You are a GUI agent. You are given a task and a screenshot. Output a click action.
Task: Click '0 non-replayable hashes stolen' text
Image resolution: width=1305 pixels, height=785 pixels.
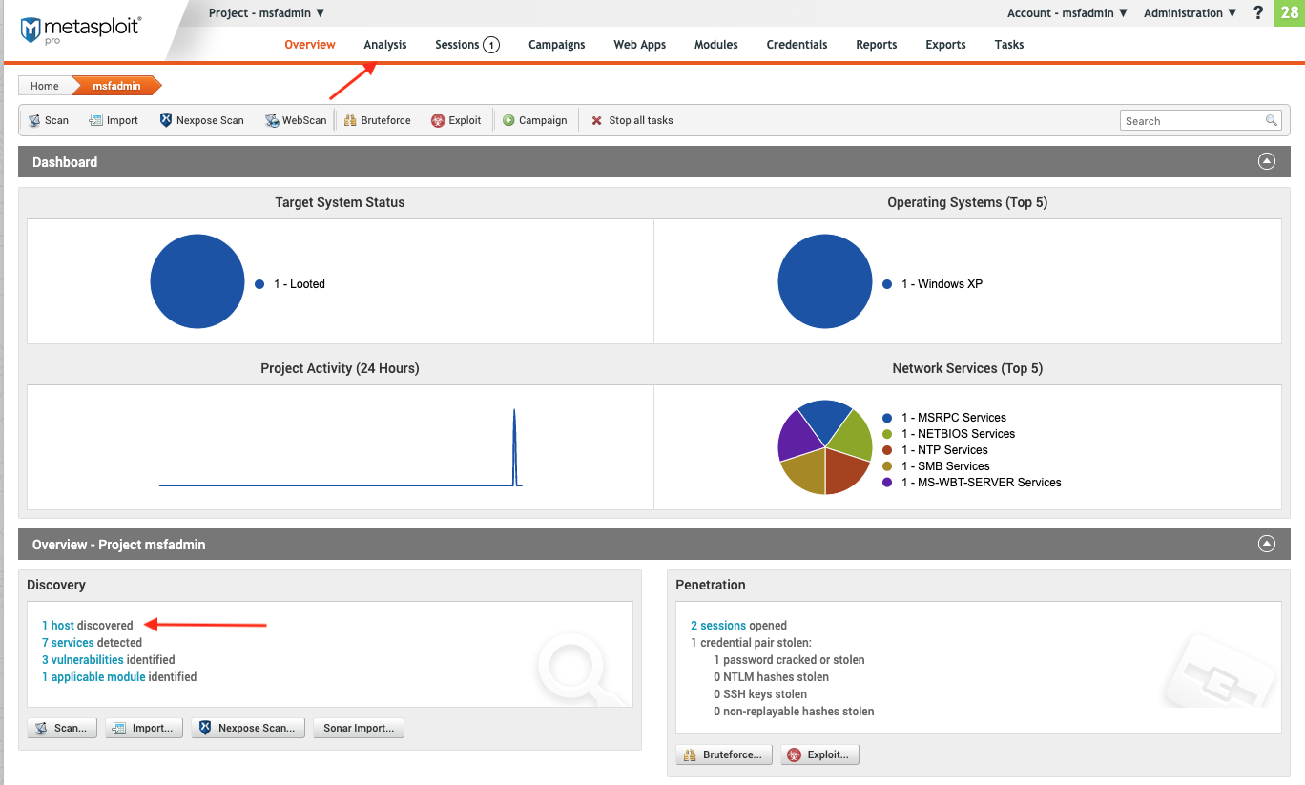click(794, 712)
